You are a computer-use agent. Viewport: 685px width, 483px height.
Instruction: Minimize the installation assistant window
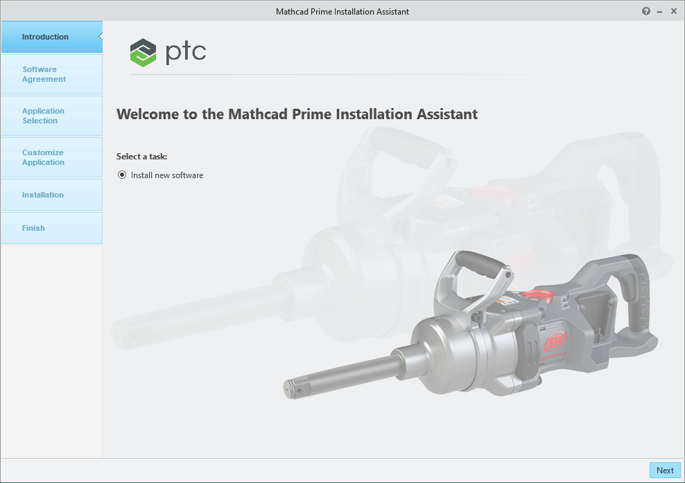tap(659, 12)
